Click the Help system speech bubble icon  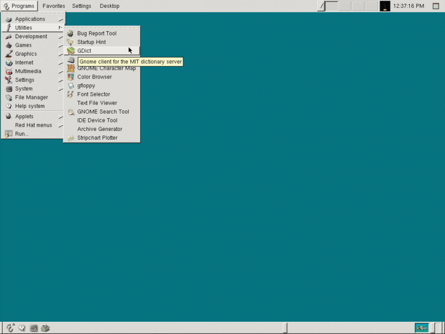(9, 106)
